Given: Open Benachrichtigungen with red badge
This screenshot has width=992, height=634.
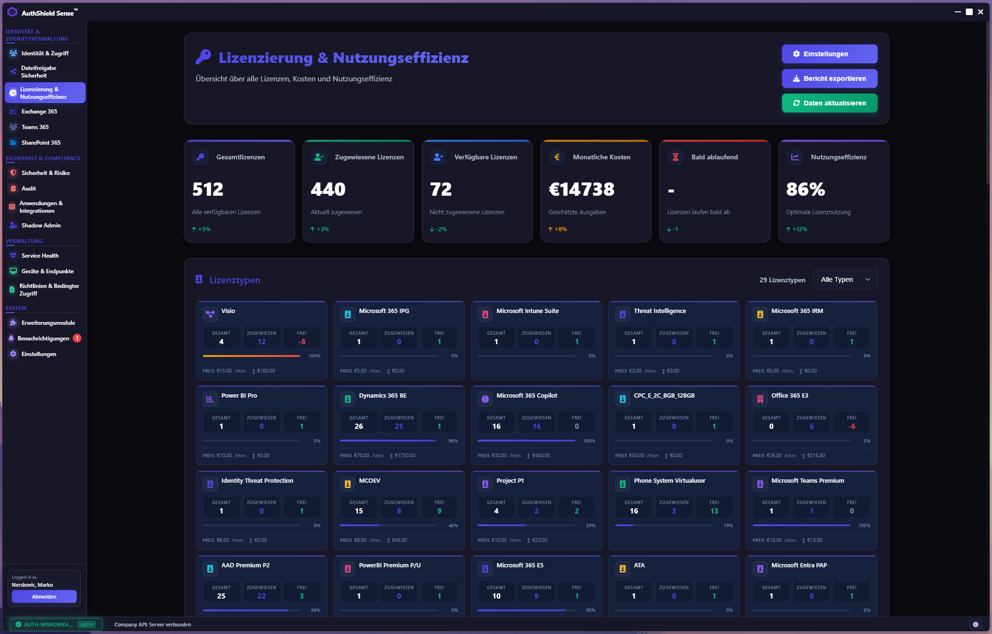Looking at the screenshot, I should [44, 339].
